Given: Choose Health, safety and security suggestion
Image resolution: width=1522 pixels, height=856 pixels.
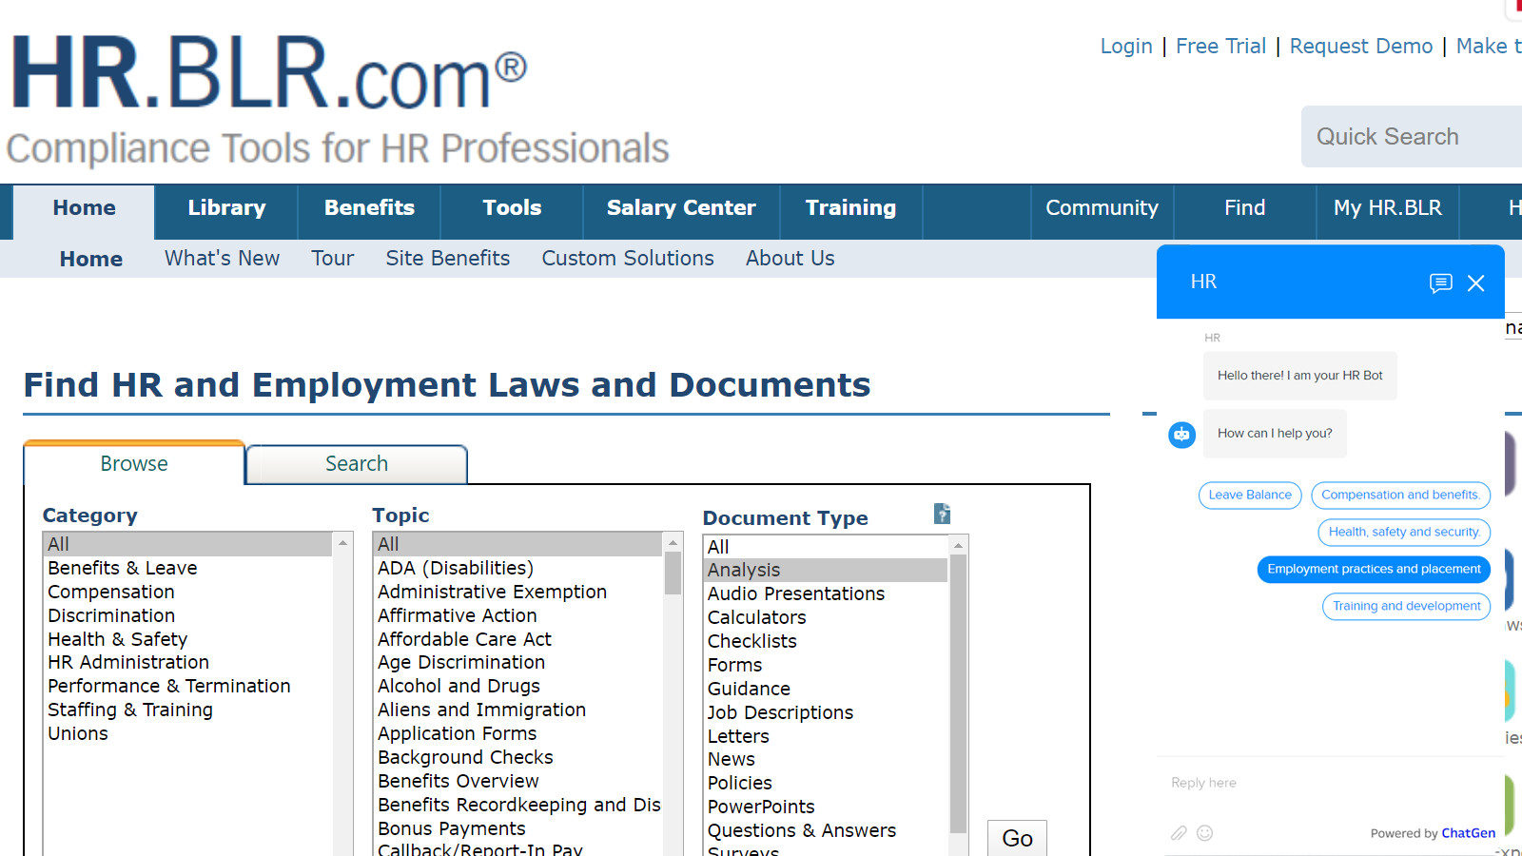Looking at the screenshot, I should click(1404, 532).
